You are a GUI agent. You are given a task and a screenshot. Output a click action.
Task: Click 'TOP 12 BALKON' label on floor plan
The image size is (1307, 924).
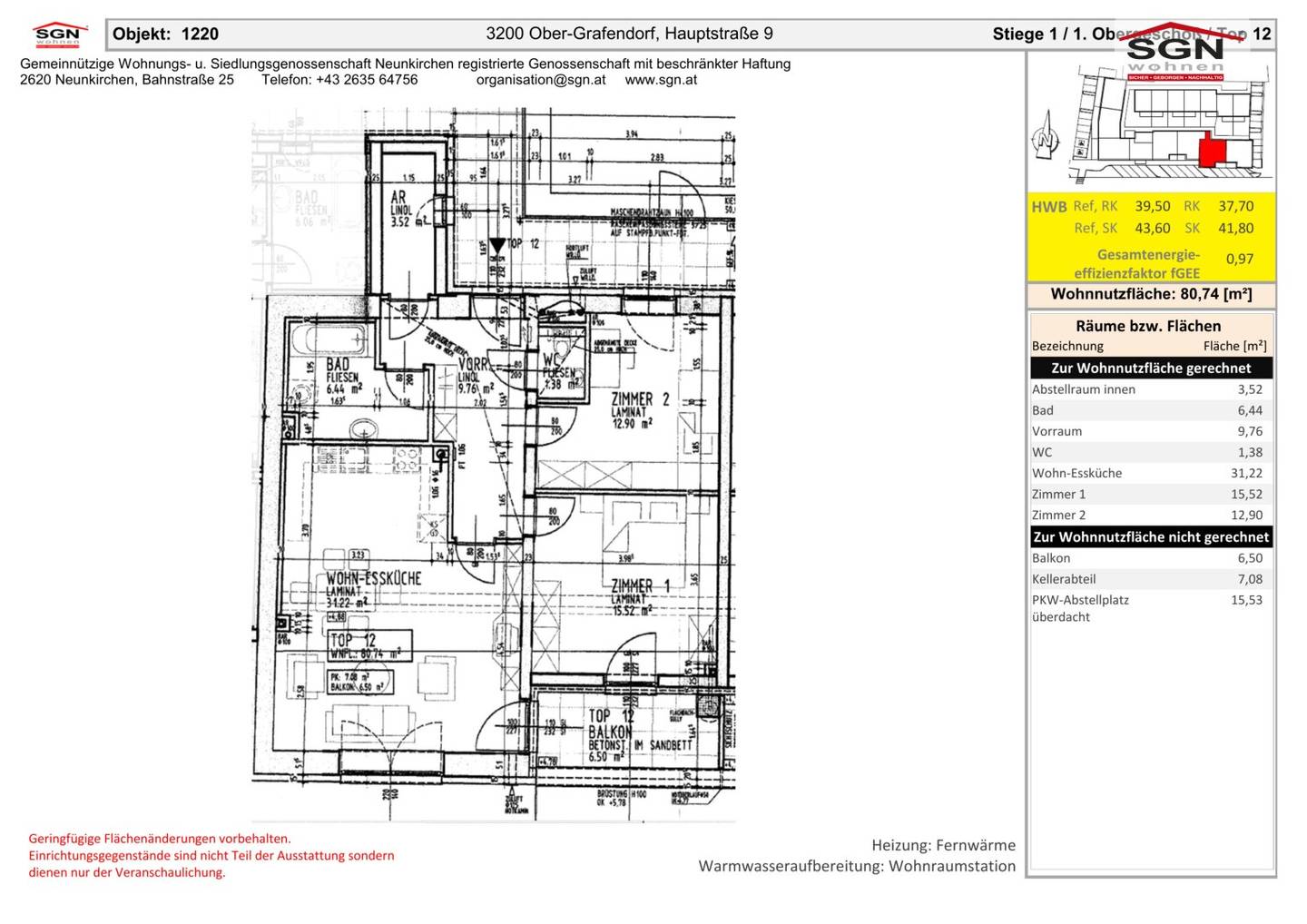point(610,724)
